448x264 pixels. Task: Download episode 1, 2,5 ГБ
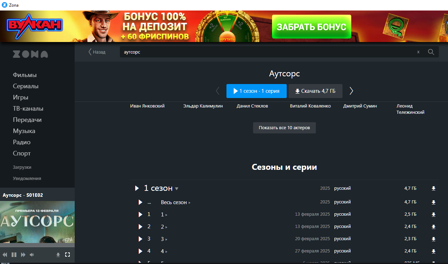pyautogui.click(x=433, y=215)
